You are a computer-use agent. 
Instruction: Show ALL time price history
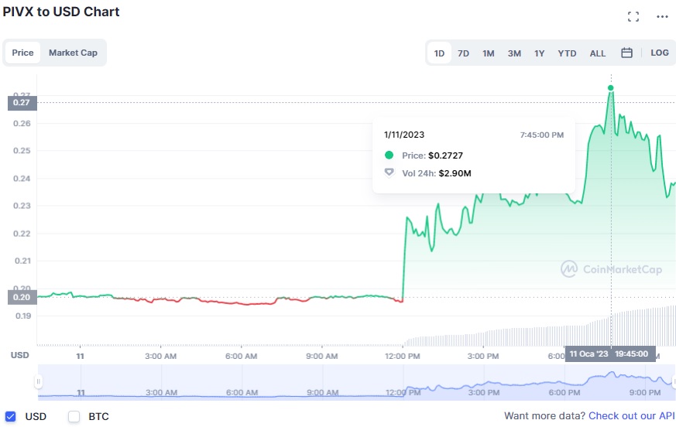click(x=598, y=53)
